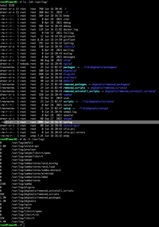159x227 pixels.
Task: Select the '/var/log/samba/cores/winbindd' path
Action: (33, 174)
